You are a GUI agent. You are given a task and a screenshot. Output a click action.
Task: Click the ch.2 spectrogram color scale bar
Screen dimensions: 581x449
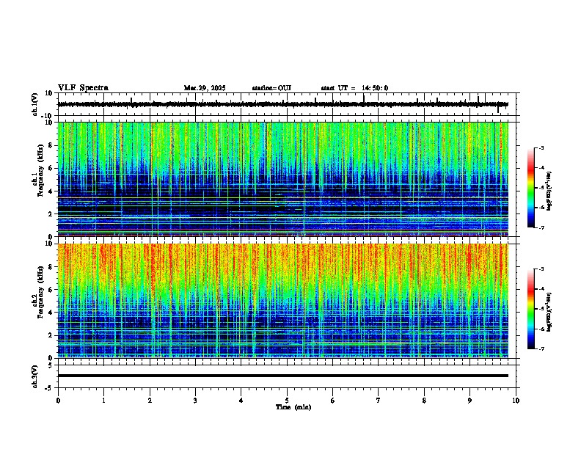531,309
